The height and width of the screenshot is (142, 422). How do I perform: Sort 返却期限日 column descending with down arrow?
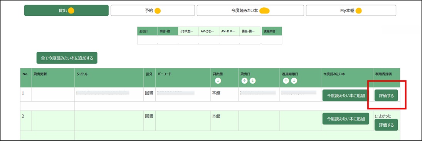(294, 81)
